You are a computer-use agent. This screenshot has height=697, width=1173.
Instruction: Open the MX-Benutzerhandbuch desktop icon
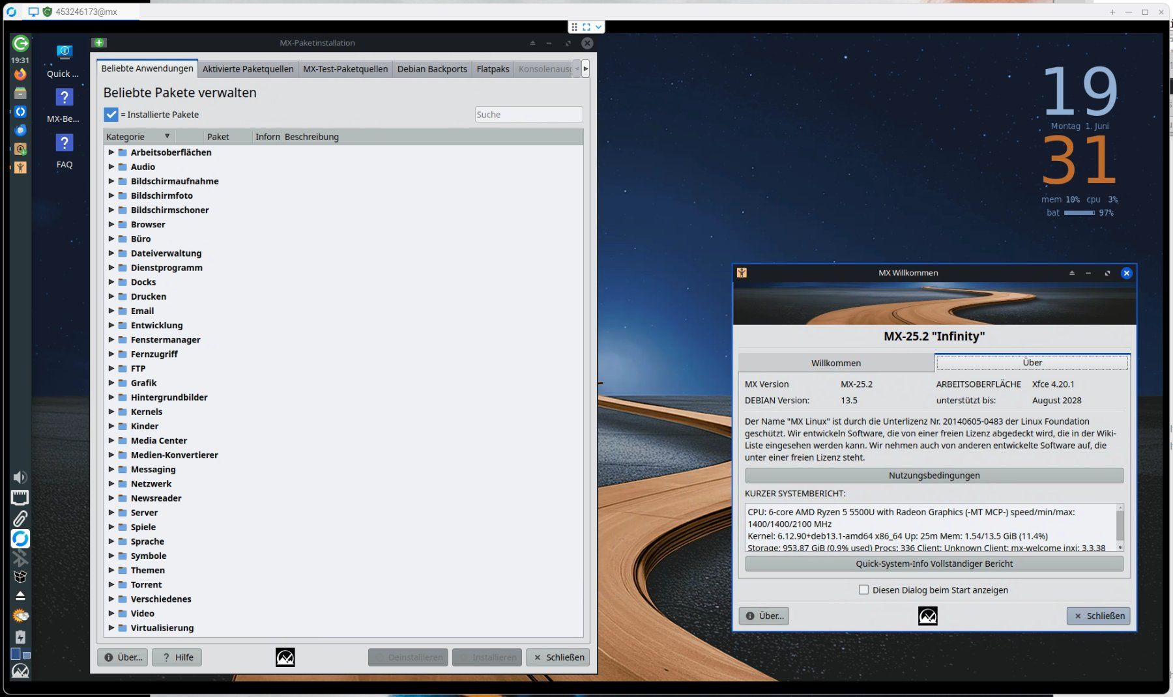[x=64, y=106]
